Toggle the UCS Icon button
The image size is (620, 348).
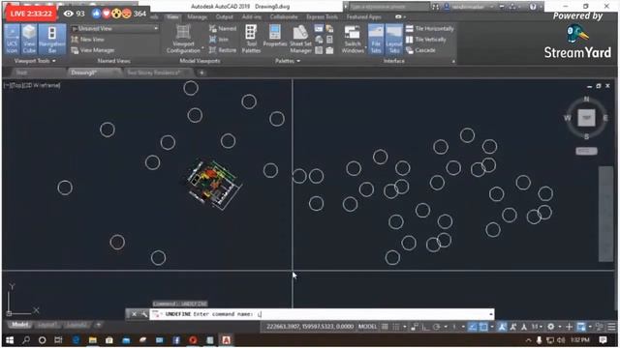coord(12,39)
